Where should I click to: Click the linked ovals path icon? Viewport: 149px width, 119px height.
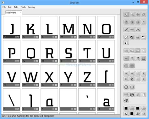(126, 37)
